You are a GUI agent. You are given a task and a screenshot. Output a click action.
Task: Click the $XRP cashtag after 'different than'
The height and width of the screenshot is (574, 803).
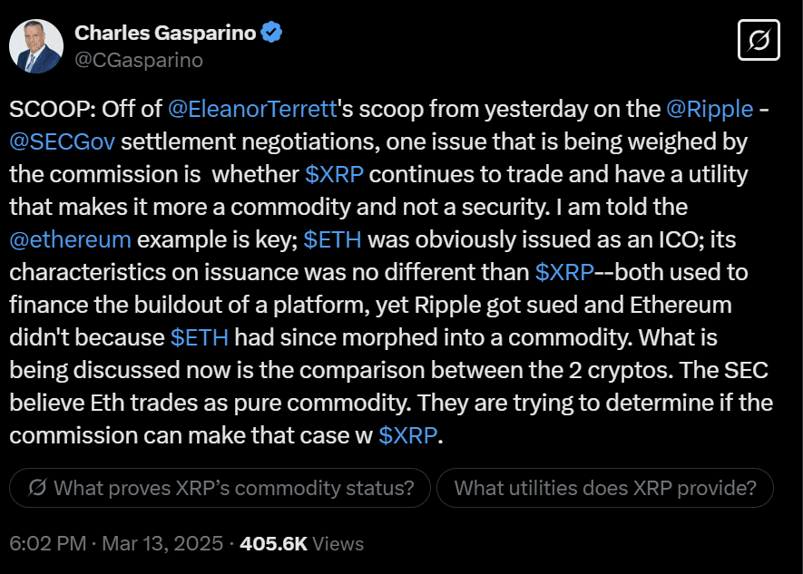(x=564, y=272)
